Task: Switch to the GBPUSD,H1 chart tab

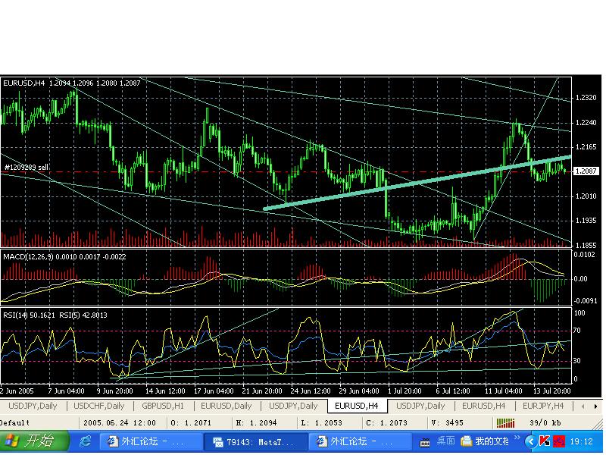Action: (x=163, y=406)
